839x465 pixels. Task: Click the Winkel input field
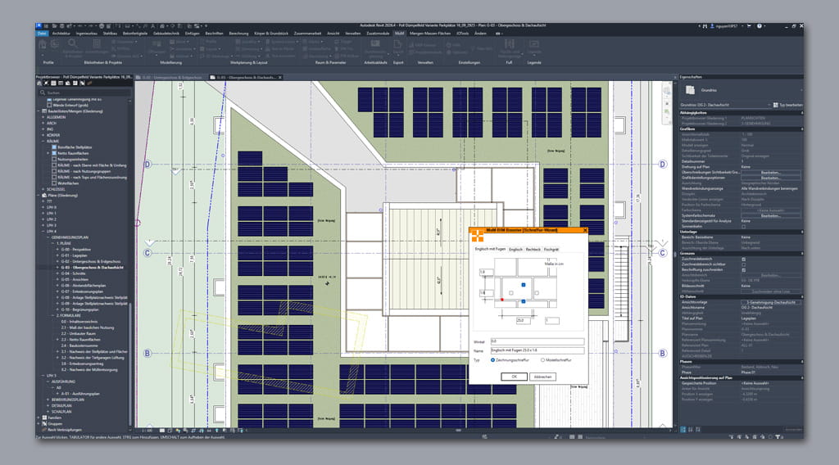pyautogui.click(x=537, y=341)
